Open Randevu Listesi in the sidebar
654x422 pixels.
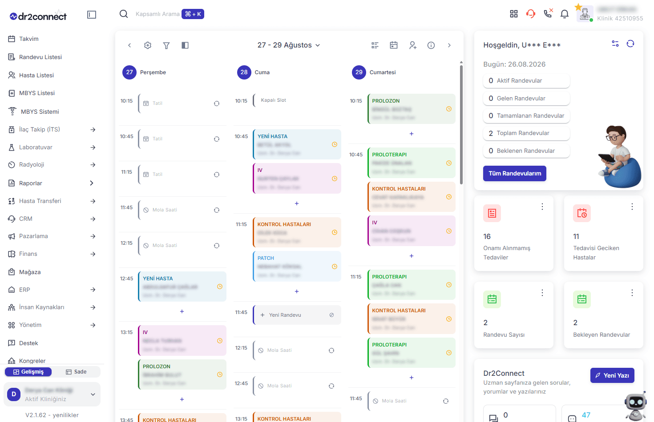[40, 57]
